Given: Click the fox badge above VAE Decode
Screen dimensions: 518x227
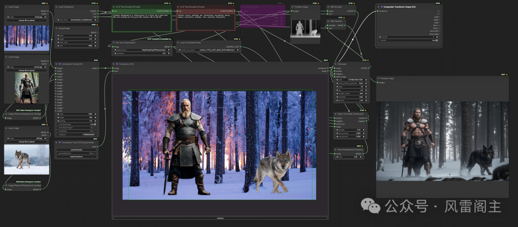Looking at the screenshot, I should tap(344, 17).
